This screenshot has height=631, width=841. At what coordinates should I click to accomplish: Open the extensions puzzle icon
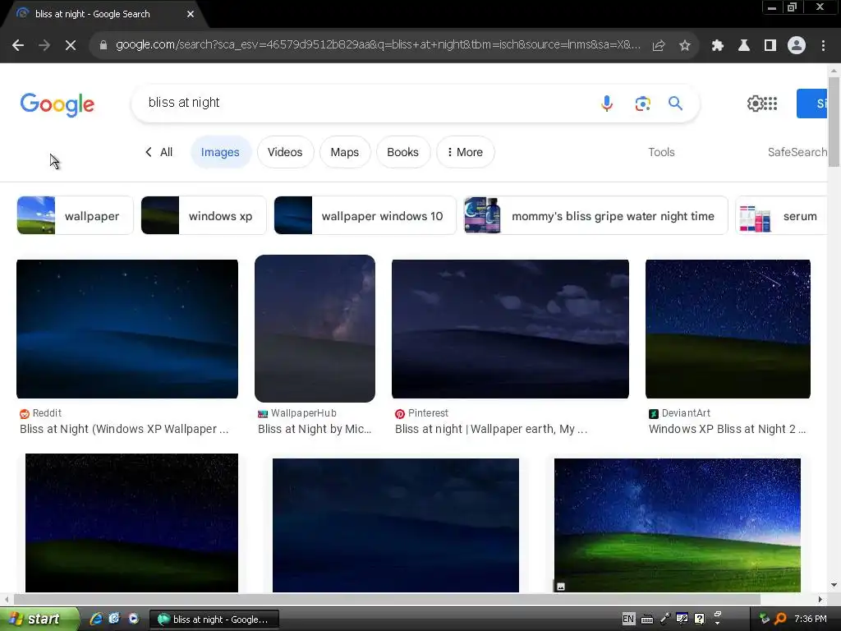[717, 46]
